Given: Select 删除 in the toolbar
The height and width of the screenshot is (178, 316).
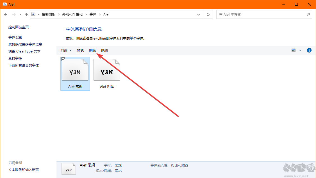Looking at the screenshot, I should point(93,50).
